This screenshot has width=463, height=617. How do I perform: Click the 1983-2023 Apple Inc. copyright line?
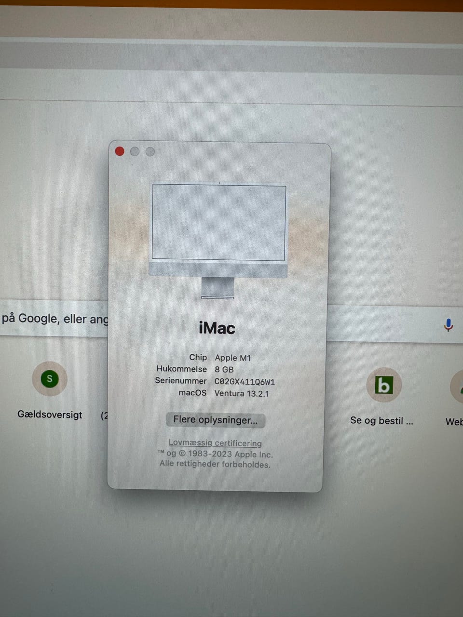(x=215, y=454)
